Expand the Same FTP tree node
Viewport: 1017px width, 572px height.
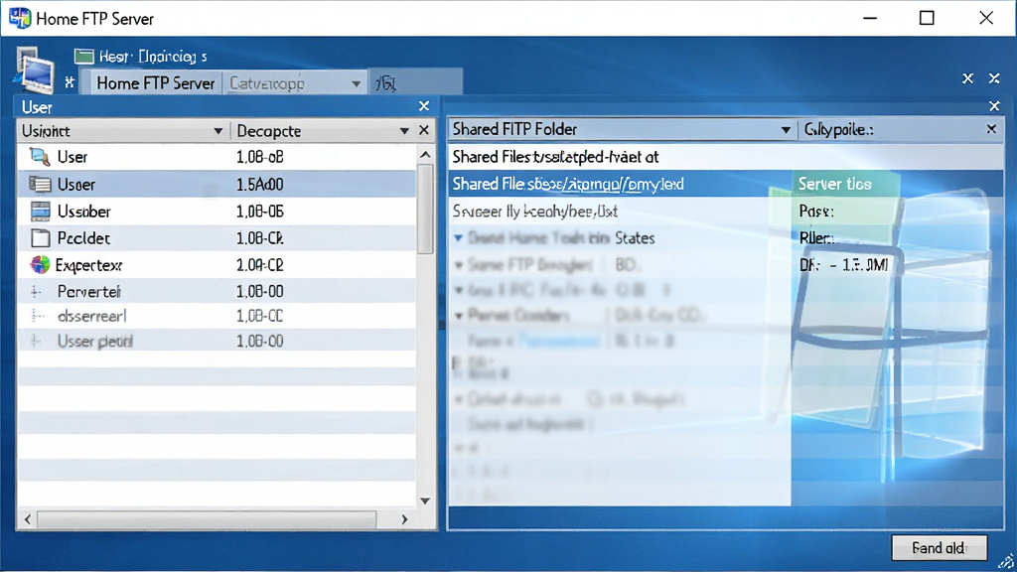click(459, 264)
